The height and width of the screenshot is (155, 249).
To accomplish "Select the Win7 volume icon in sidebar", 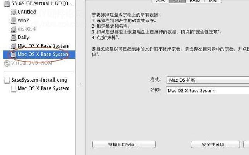I will click(x=14, y=21).
